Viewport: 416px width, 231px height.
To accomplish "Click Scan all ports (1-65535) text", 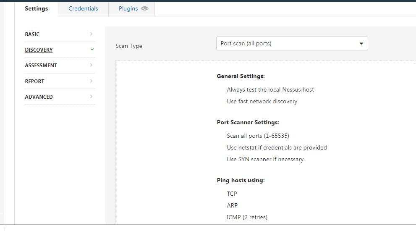I will click(258, 136).
